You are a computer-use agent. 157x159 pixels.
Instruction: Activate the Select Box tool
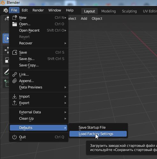point(6,38)
